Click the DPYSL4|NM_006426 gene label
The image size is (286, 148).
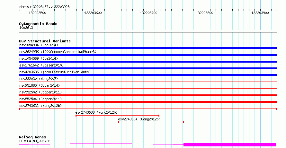(35, 141)
